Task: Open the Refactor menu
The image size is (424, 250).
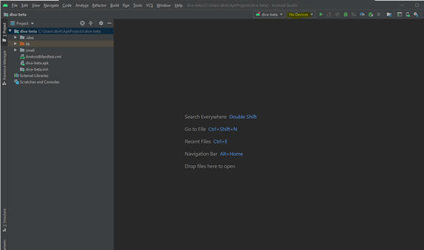Action: (99, 5)
